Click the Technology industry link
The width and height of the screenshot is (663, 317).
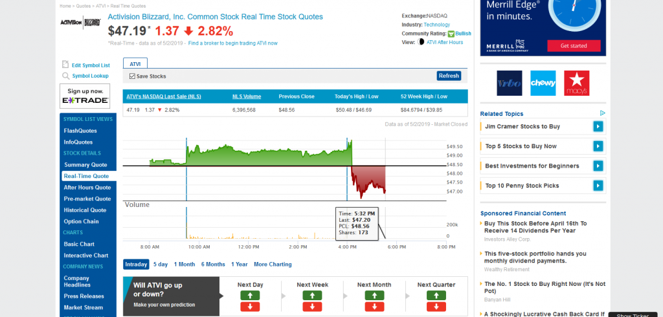tap(437, 25)
